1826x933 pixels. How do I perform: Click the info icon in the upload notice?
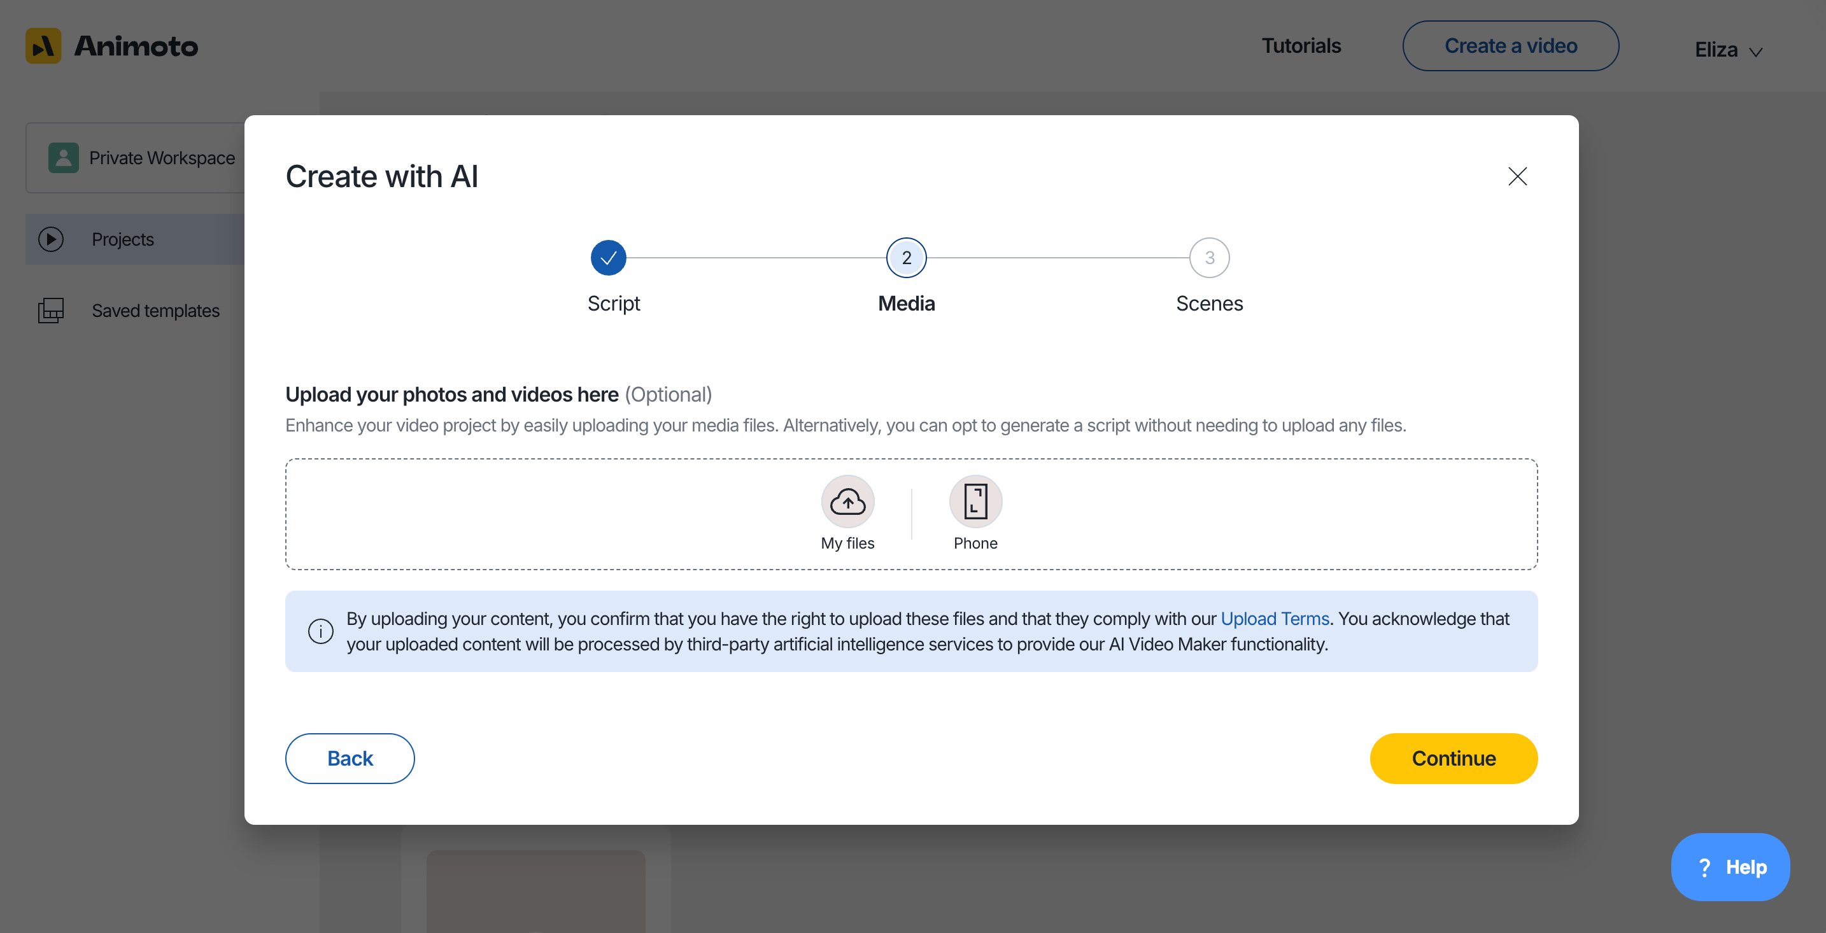click(x=320, y=631)
